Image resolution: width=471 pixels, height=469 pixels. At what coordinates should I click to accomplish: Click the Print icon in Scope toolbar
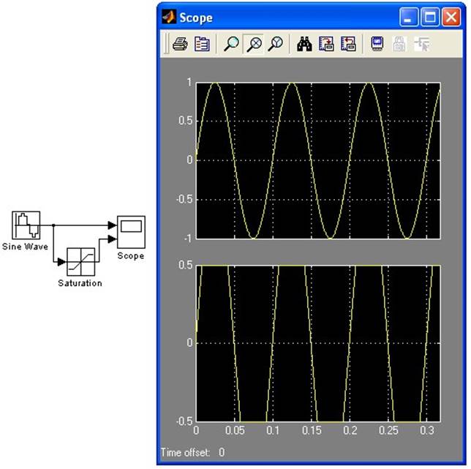[x=180, y=44]
